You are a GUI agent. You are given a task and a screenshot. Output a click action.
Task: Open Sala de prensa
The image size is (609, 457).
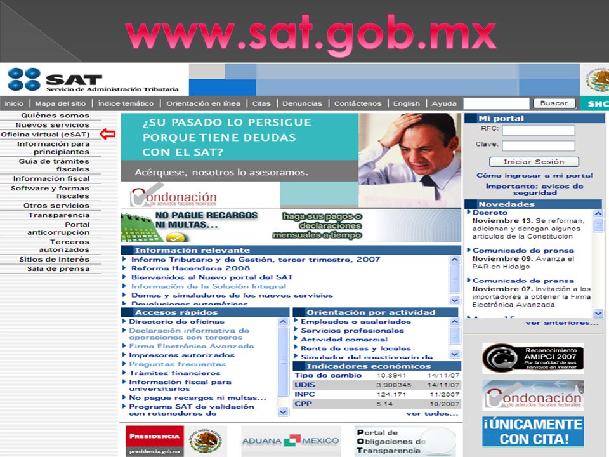click(x=58, y=269)
